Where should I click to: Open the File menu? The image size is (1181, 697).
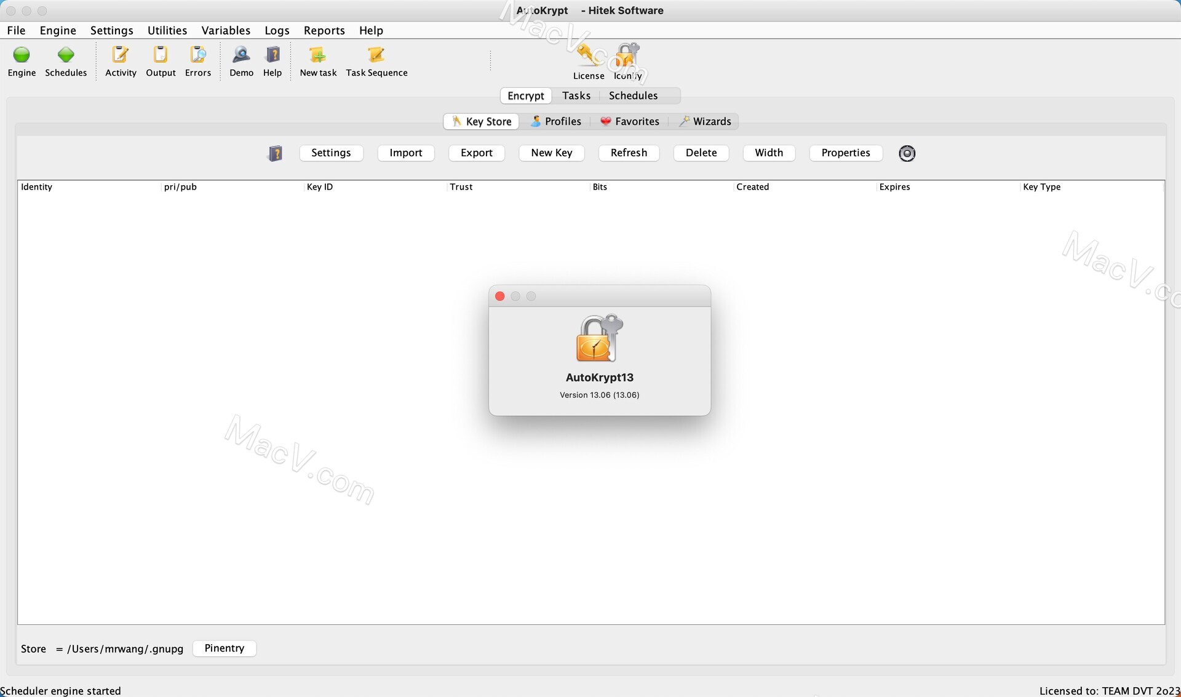click(x=16, y=30)
